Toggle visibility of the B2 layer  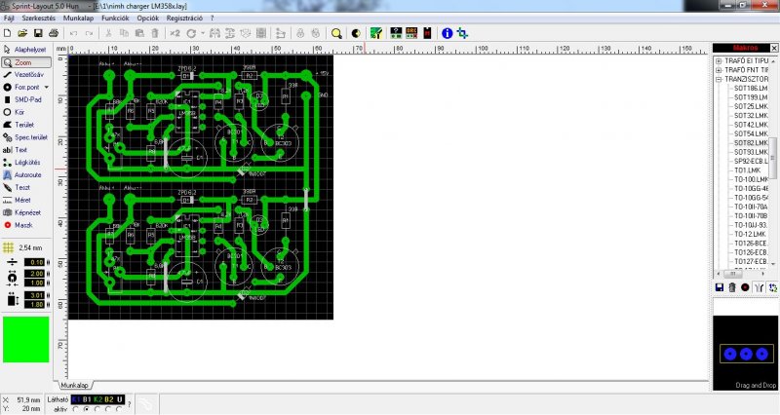tap(109, 399)
